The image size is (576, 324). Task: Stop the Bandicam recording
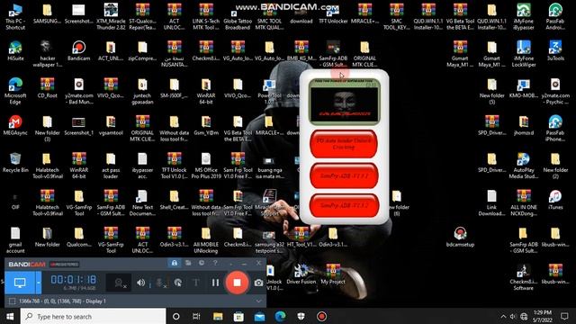point(237,283)
